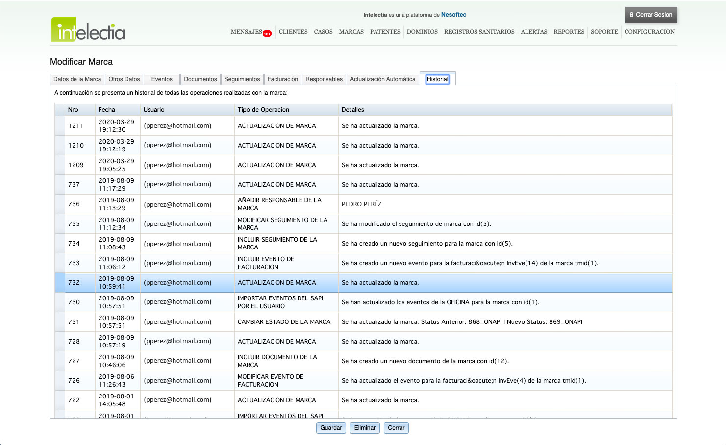The width and height of the screenshot is (726, 445).
Task: Click the Tipo de Operacion column header
Action: [263, 110]
